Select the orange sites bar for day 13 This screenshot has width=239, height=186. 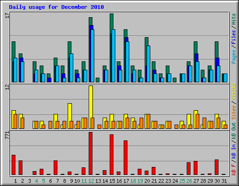click(99, 126)
